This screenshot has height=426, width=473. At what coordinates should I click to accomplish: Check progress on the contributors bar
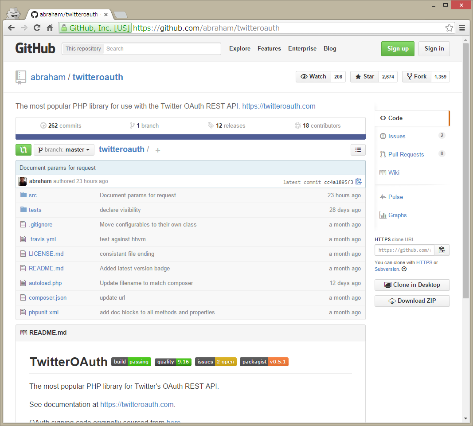(x=191, y=136)
